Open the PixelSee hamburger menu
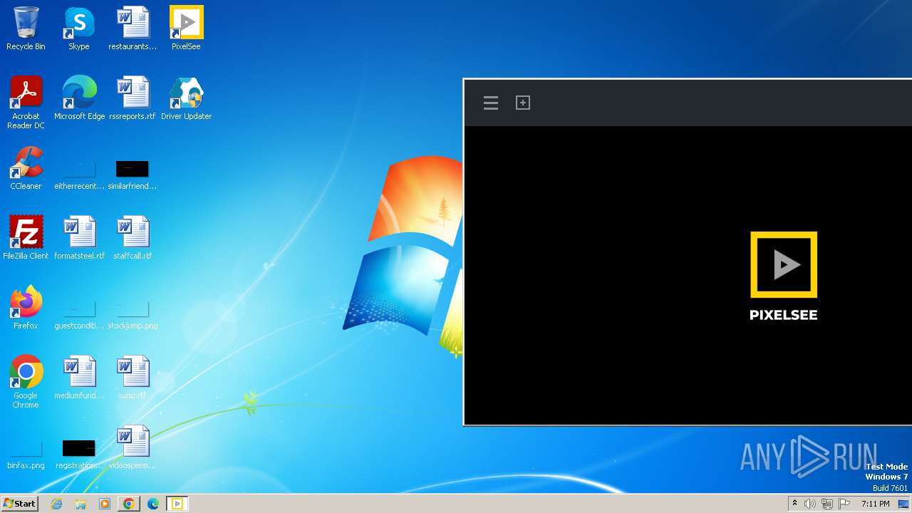 [x=491, y=103]
